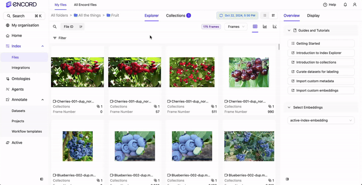Screen dimensions: 362x185
Task: Collapse the Select Embeddings section
Action: (289, 107)
